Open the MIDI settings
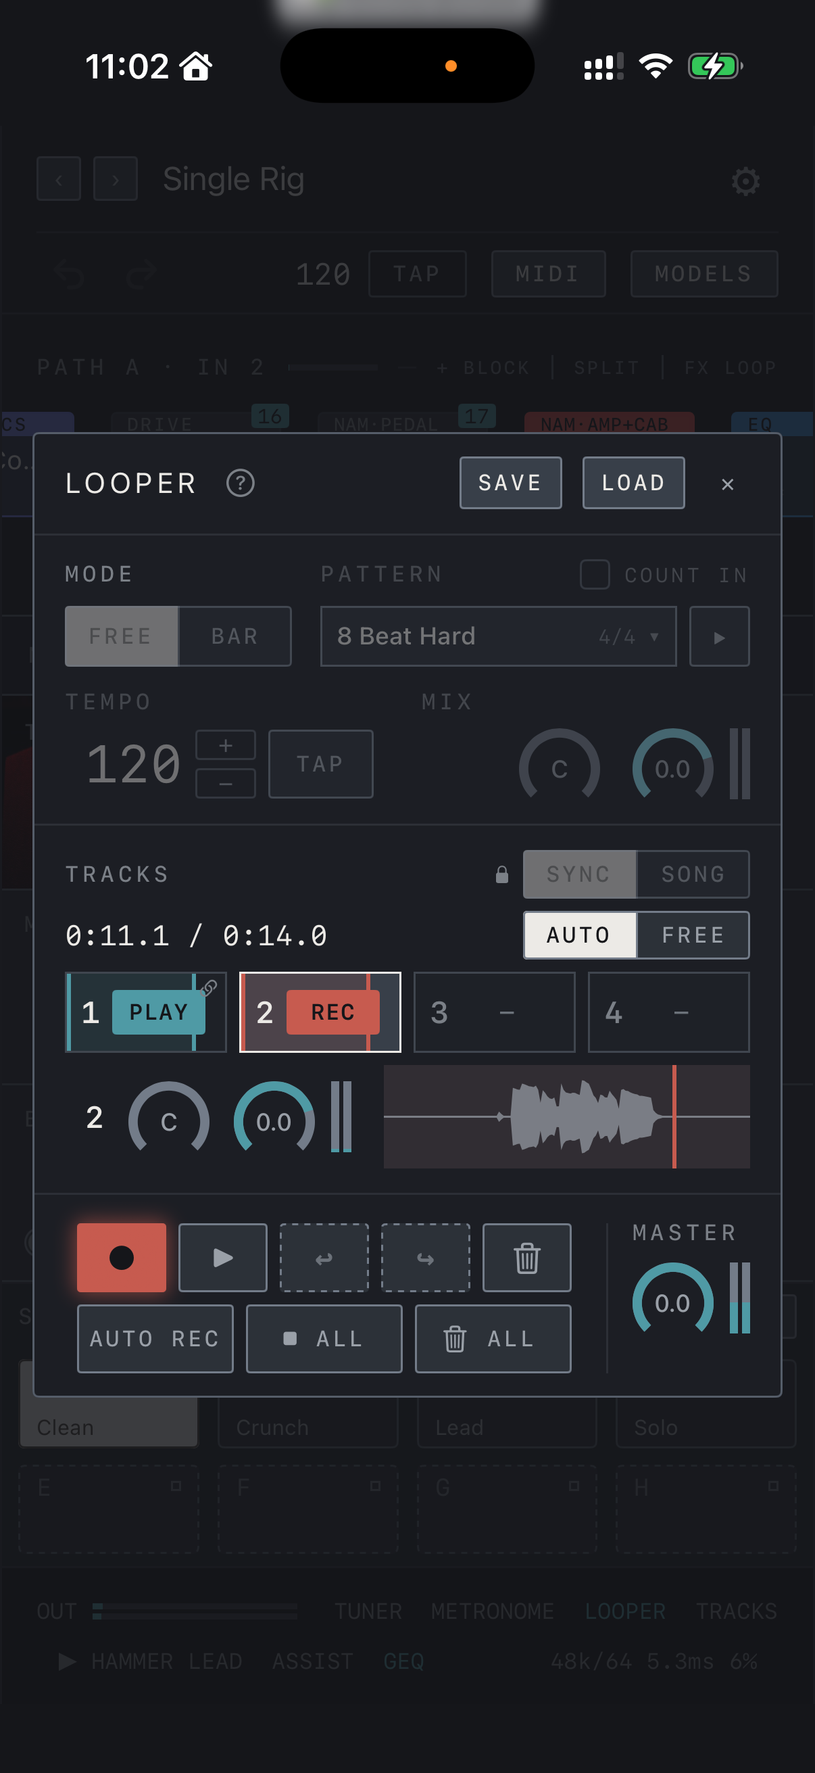 (548, 274)
